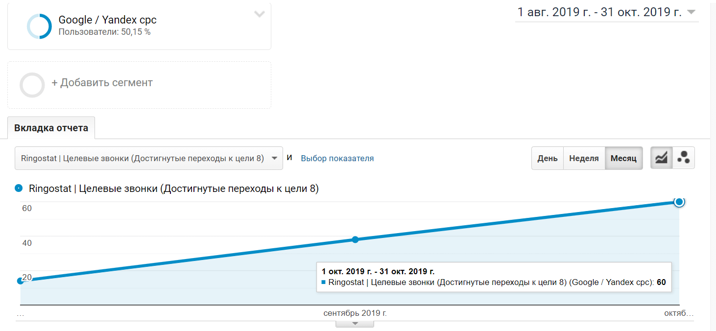716x331 pixels.
Task: Click the Google / Yandex cpc donut icon
Action: coord(39,26)
